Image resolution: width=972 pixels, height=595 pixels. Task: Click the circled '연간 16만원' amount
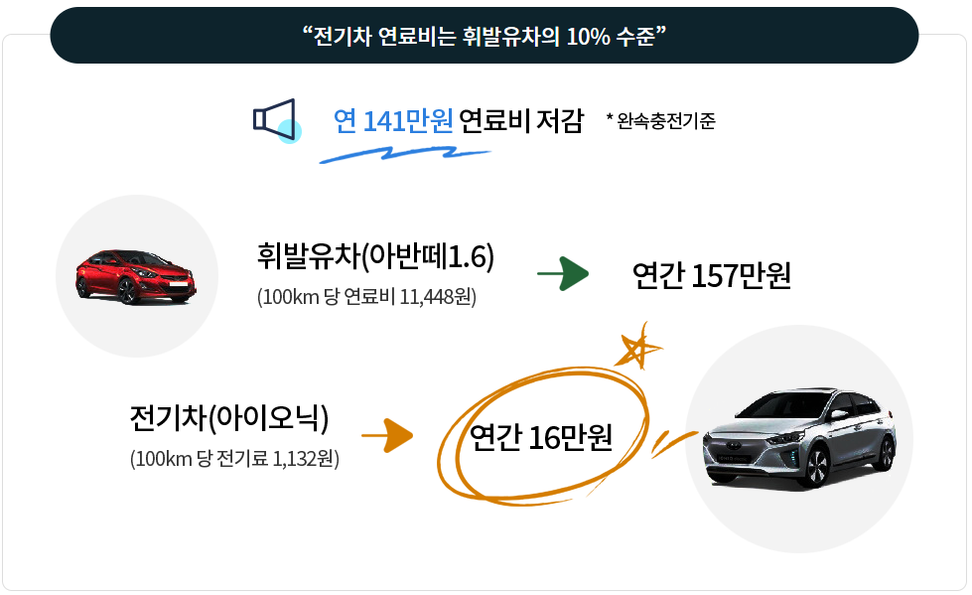pyautogui.click(x=541, y=437)
